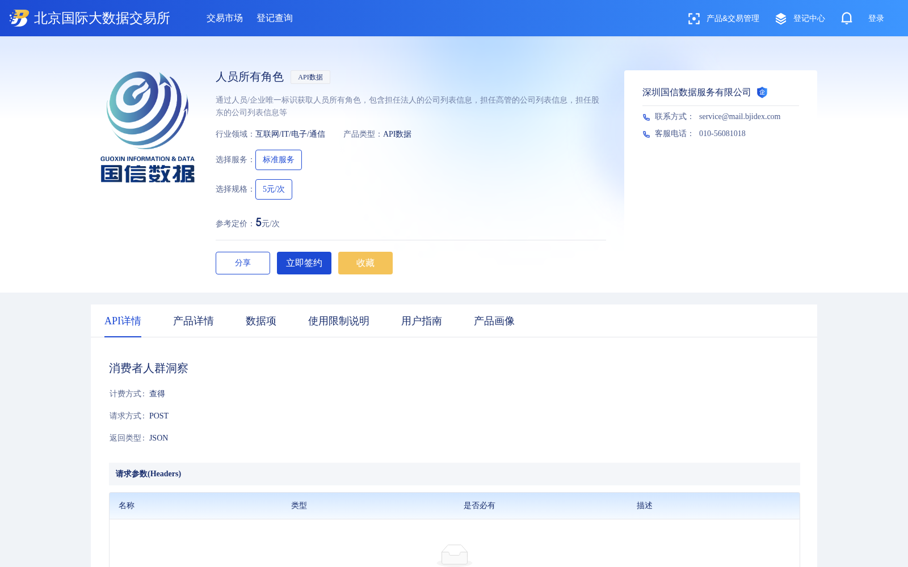Click the 名称 column header
Screen dimensions: 908x567
127,506
